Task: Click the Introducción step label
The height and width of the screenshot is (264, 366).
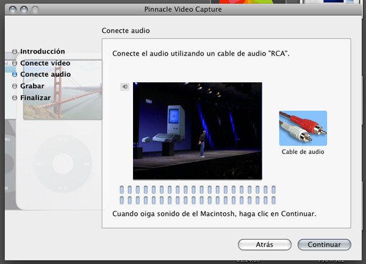Action: (x=43, y=51)
